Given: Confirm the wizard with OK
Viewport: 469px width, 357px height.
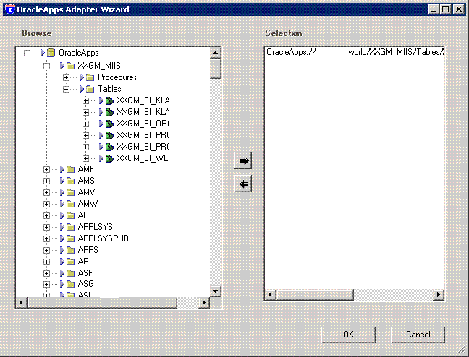Looking at the screenshot, I should click(x=348, y=335).
